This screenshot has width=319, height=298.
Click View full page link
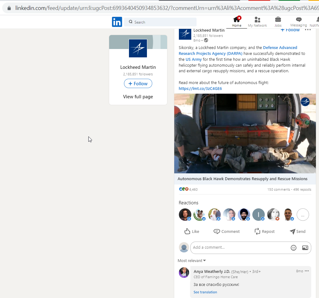click(138, 97)
